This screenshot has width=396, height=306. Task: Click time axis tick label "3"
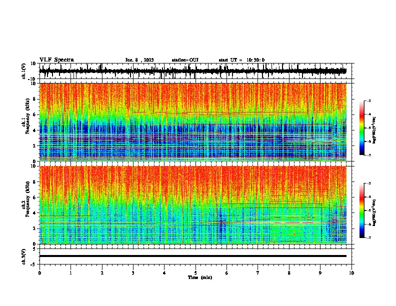[133, 273]
